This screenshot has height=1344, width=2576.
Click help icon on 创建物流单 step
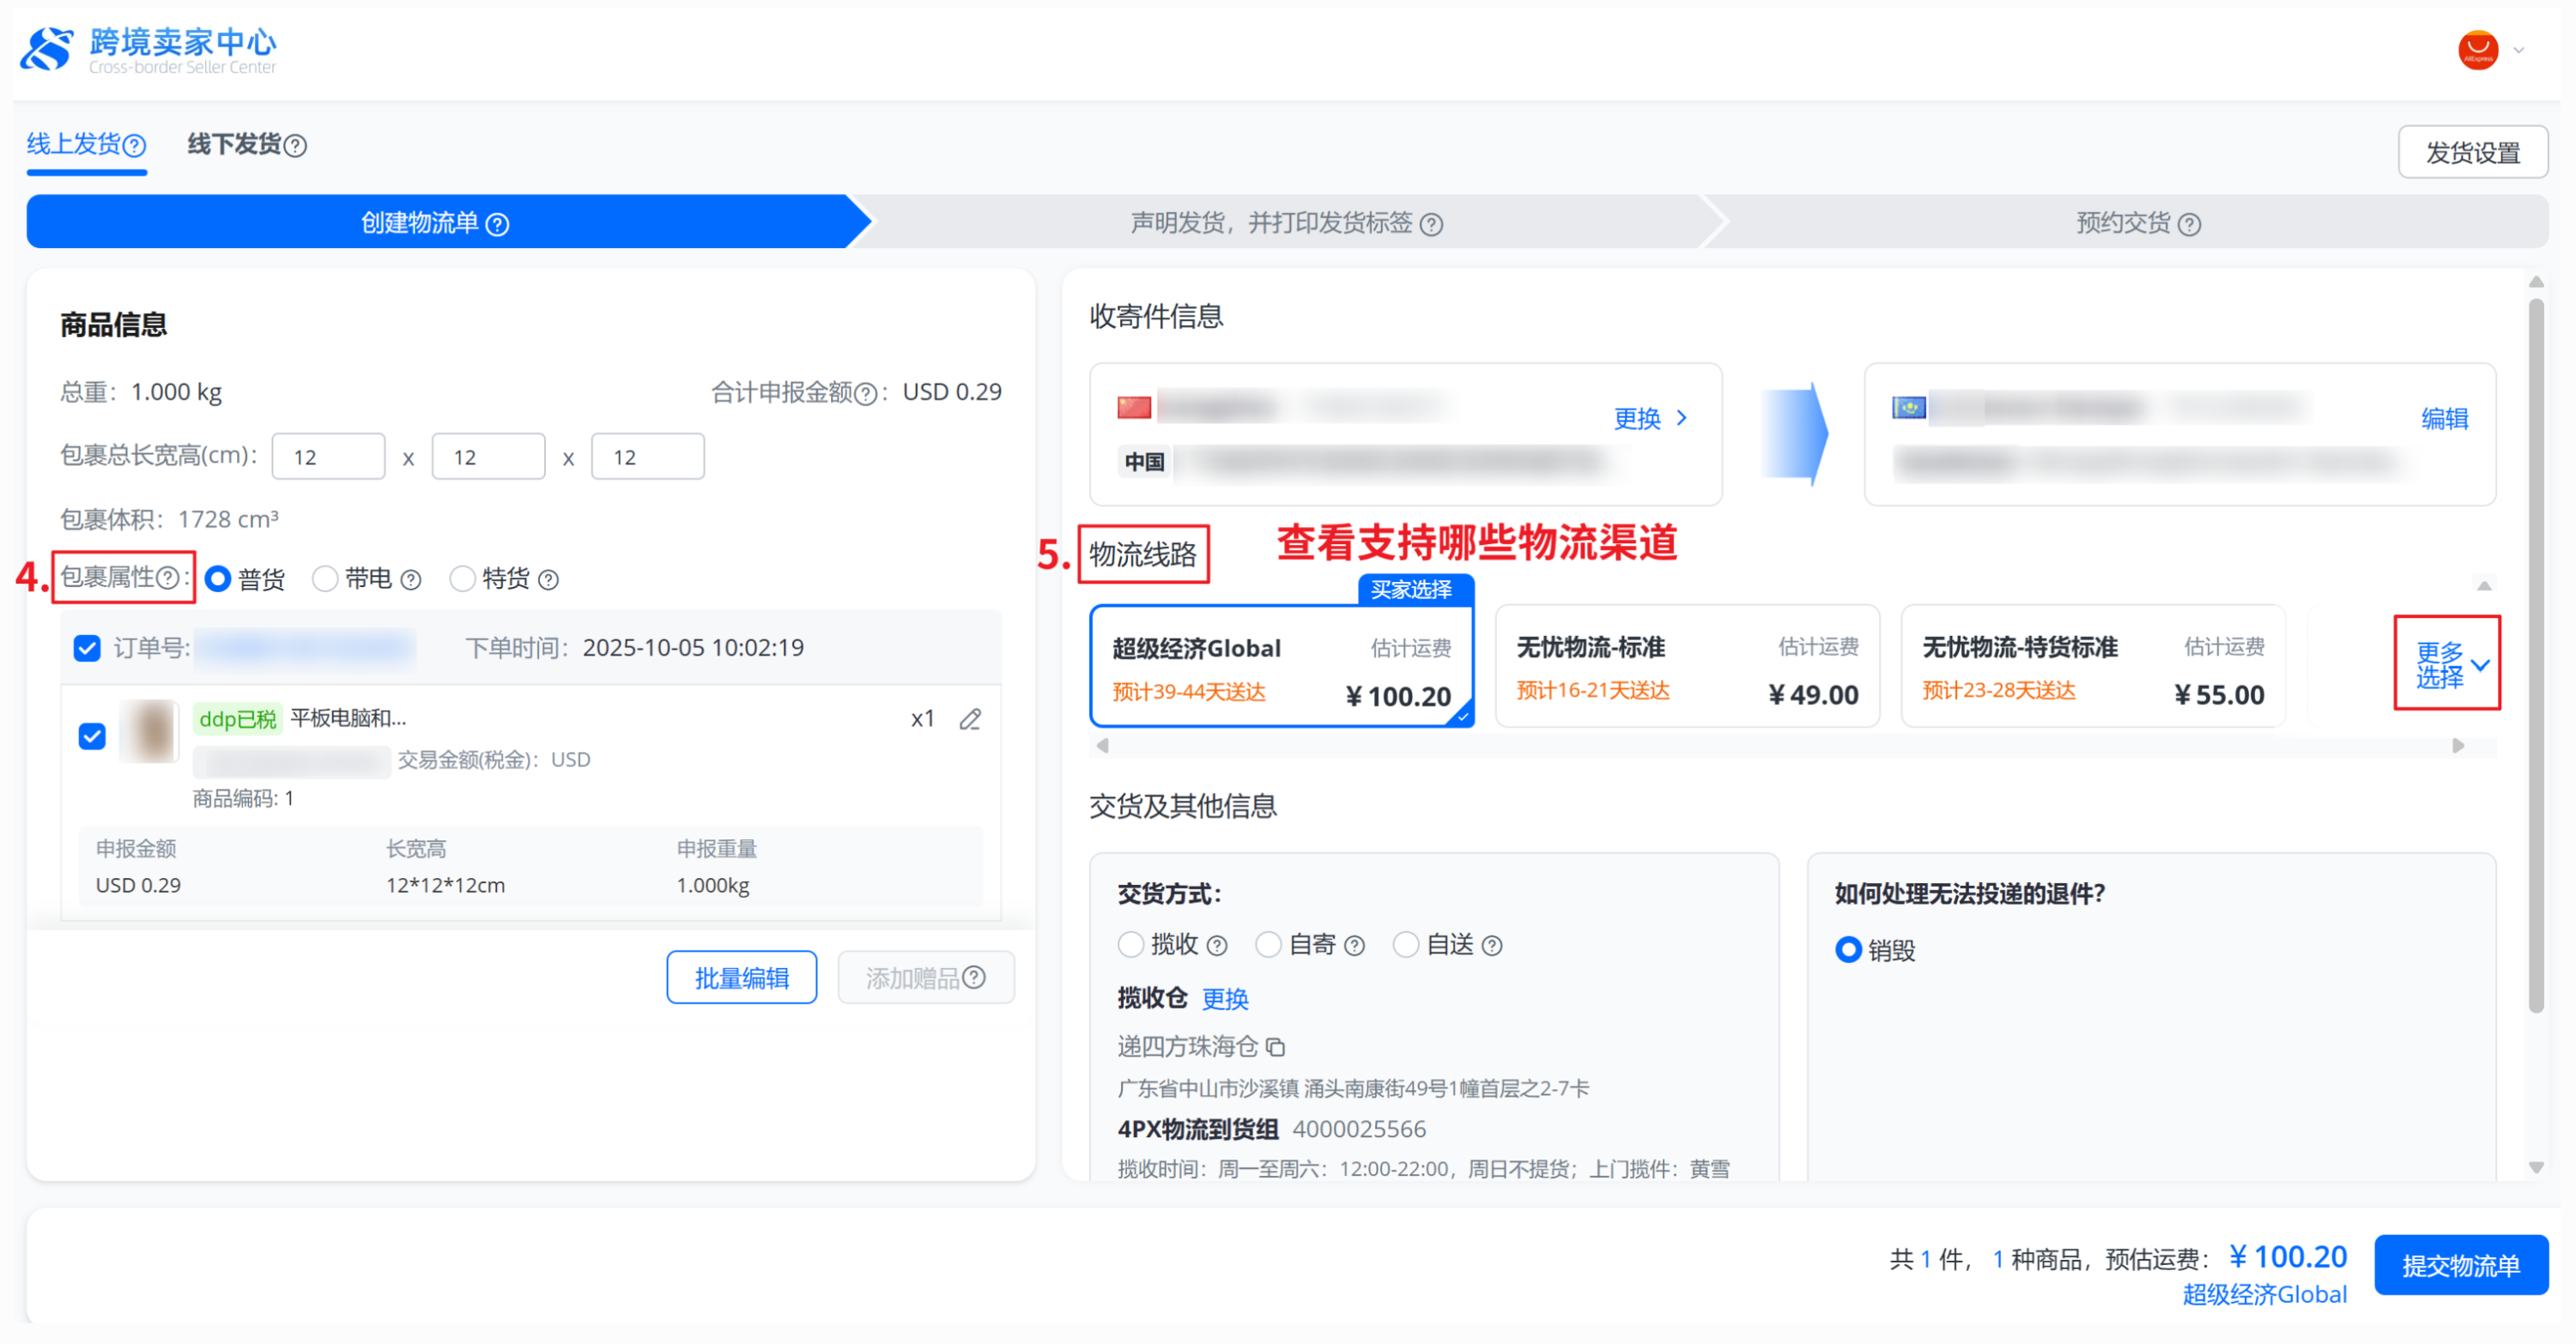(x=497, y=224)
